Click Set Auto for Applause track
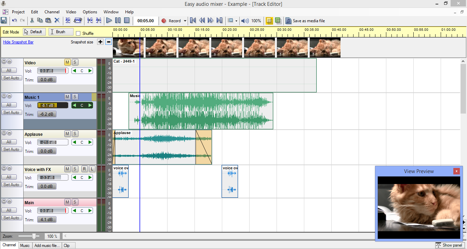The height and width of the screenshot is (249, 467). click(x=11, y=149)
